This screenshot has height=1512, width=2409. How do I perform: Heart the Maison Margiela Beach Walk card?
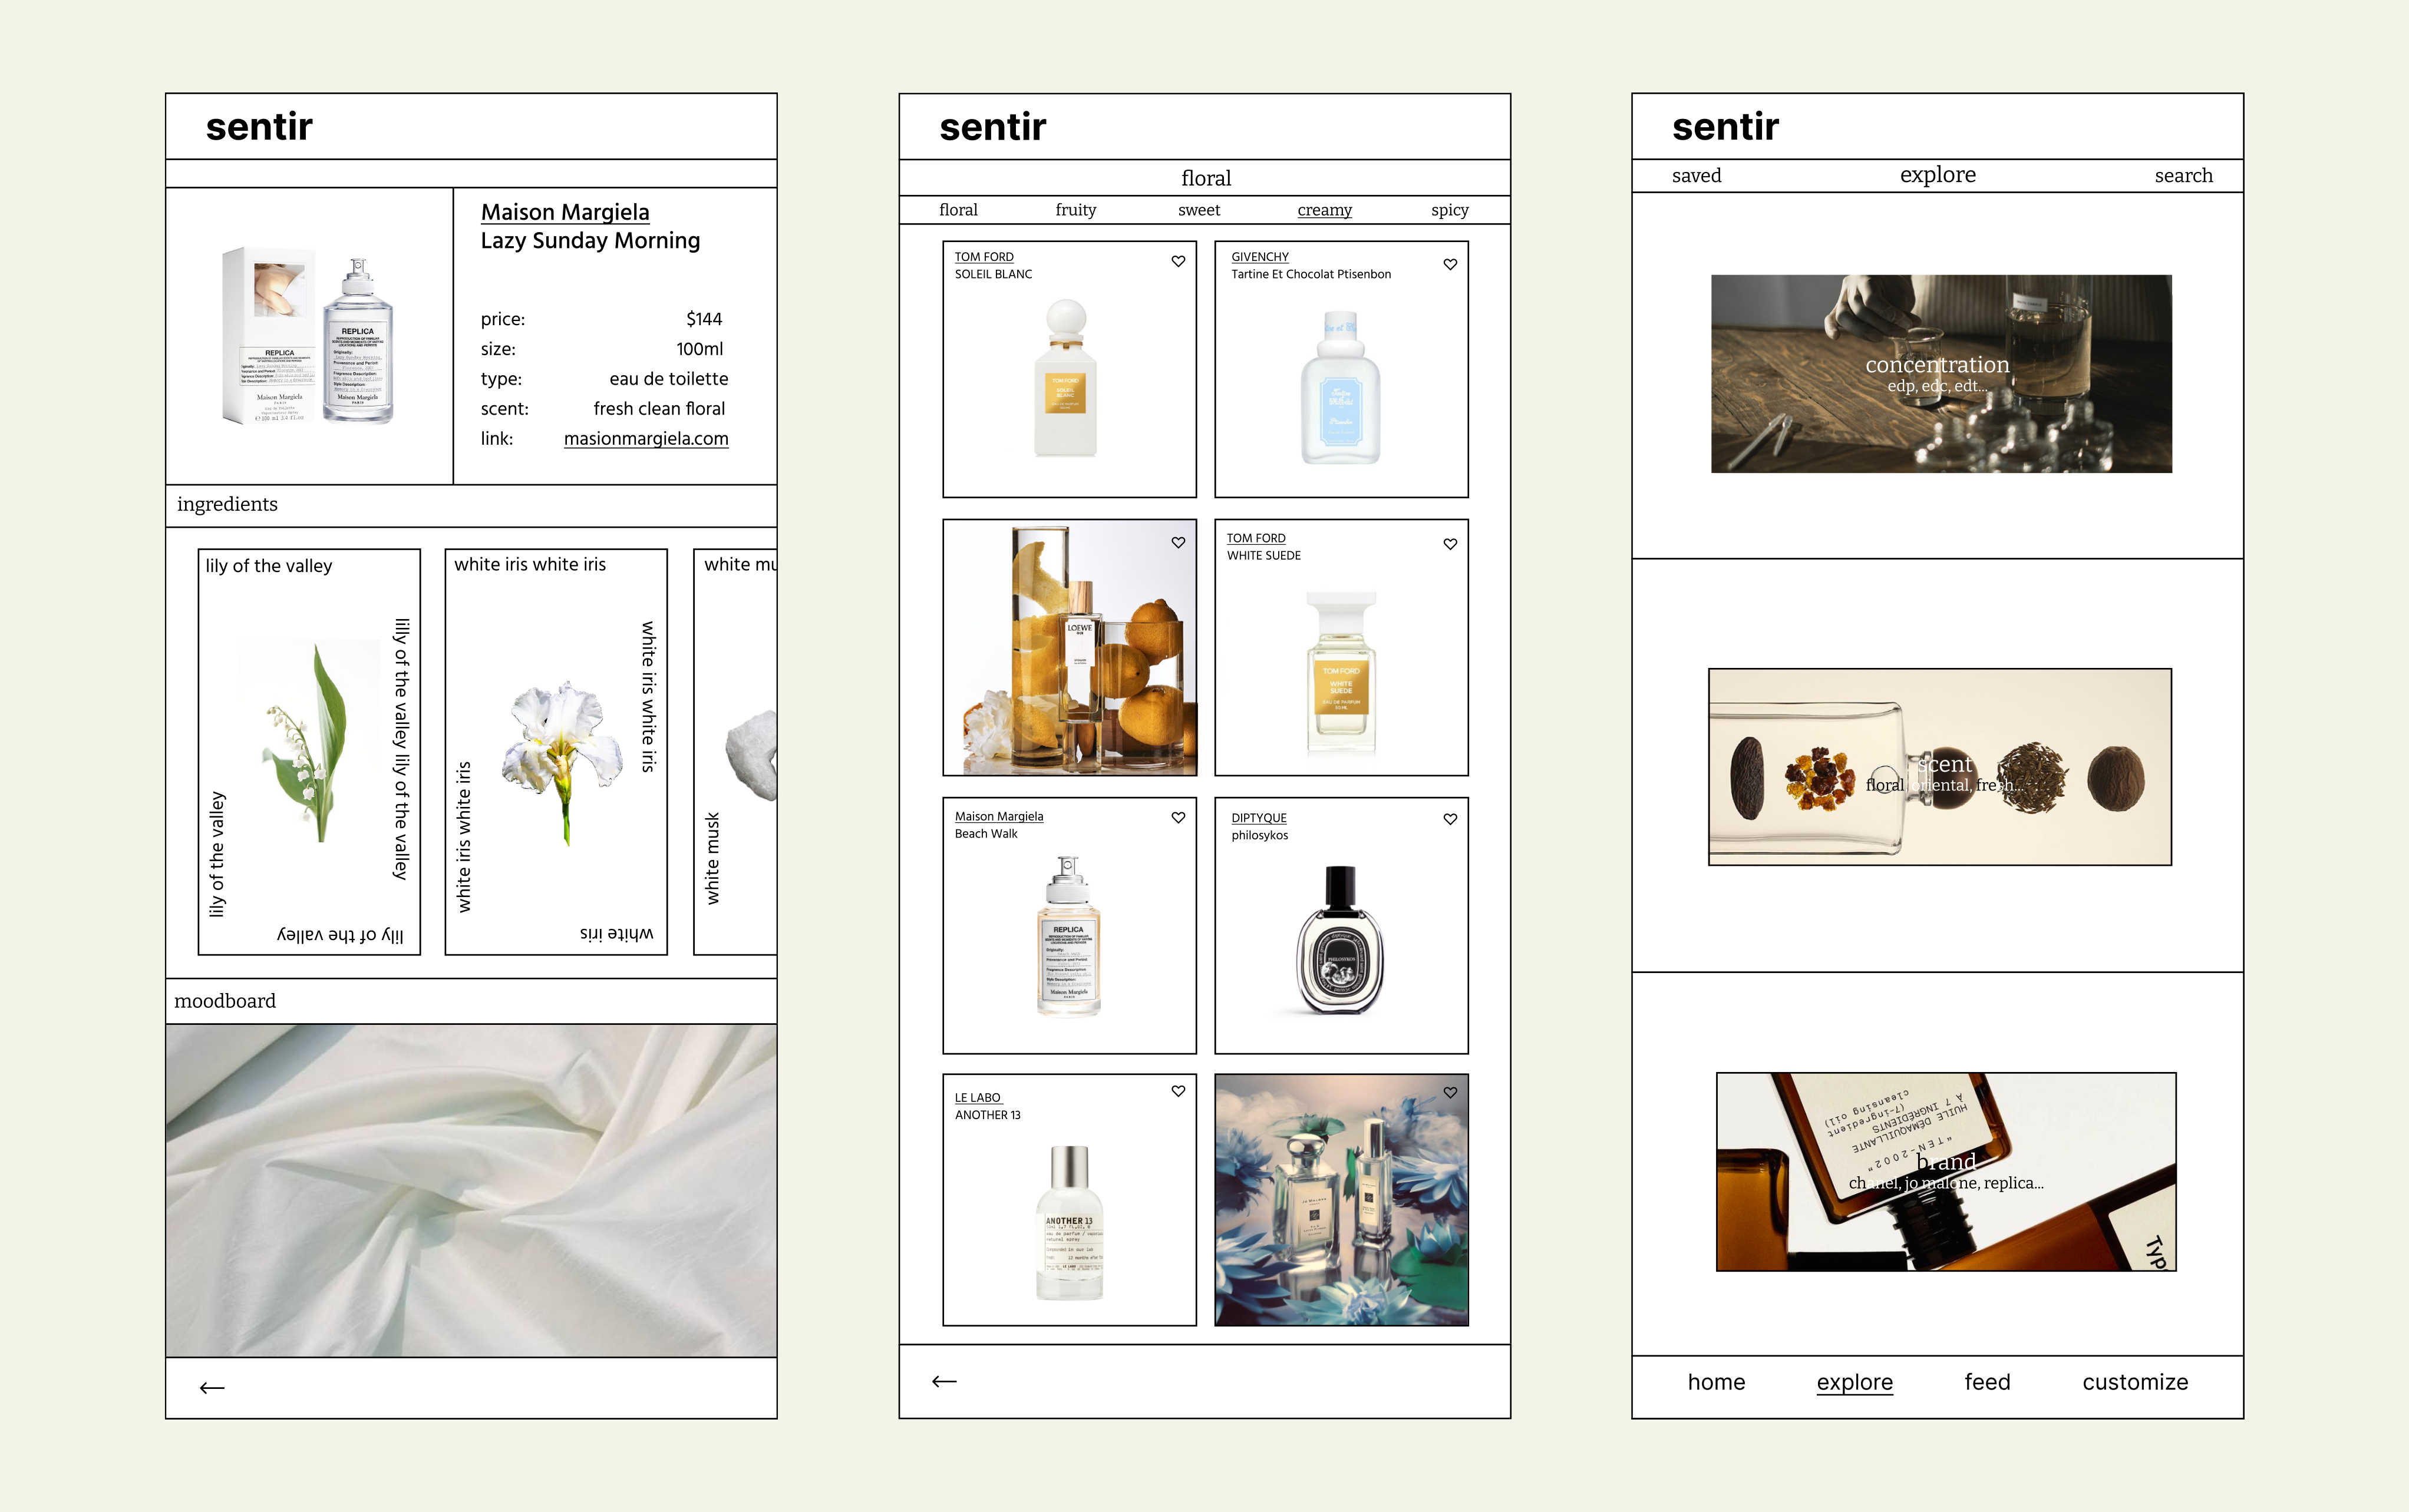(1179, 818)
